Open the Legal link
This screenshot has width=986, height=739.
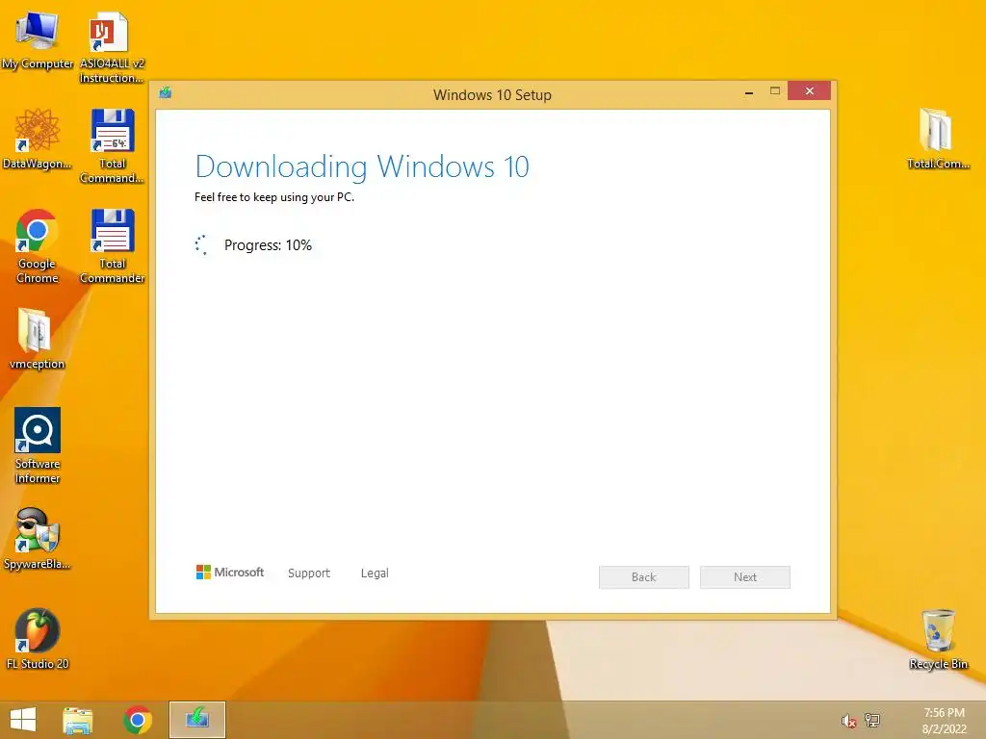point(375,573)
